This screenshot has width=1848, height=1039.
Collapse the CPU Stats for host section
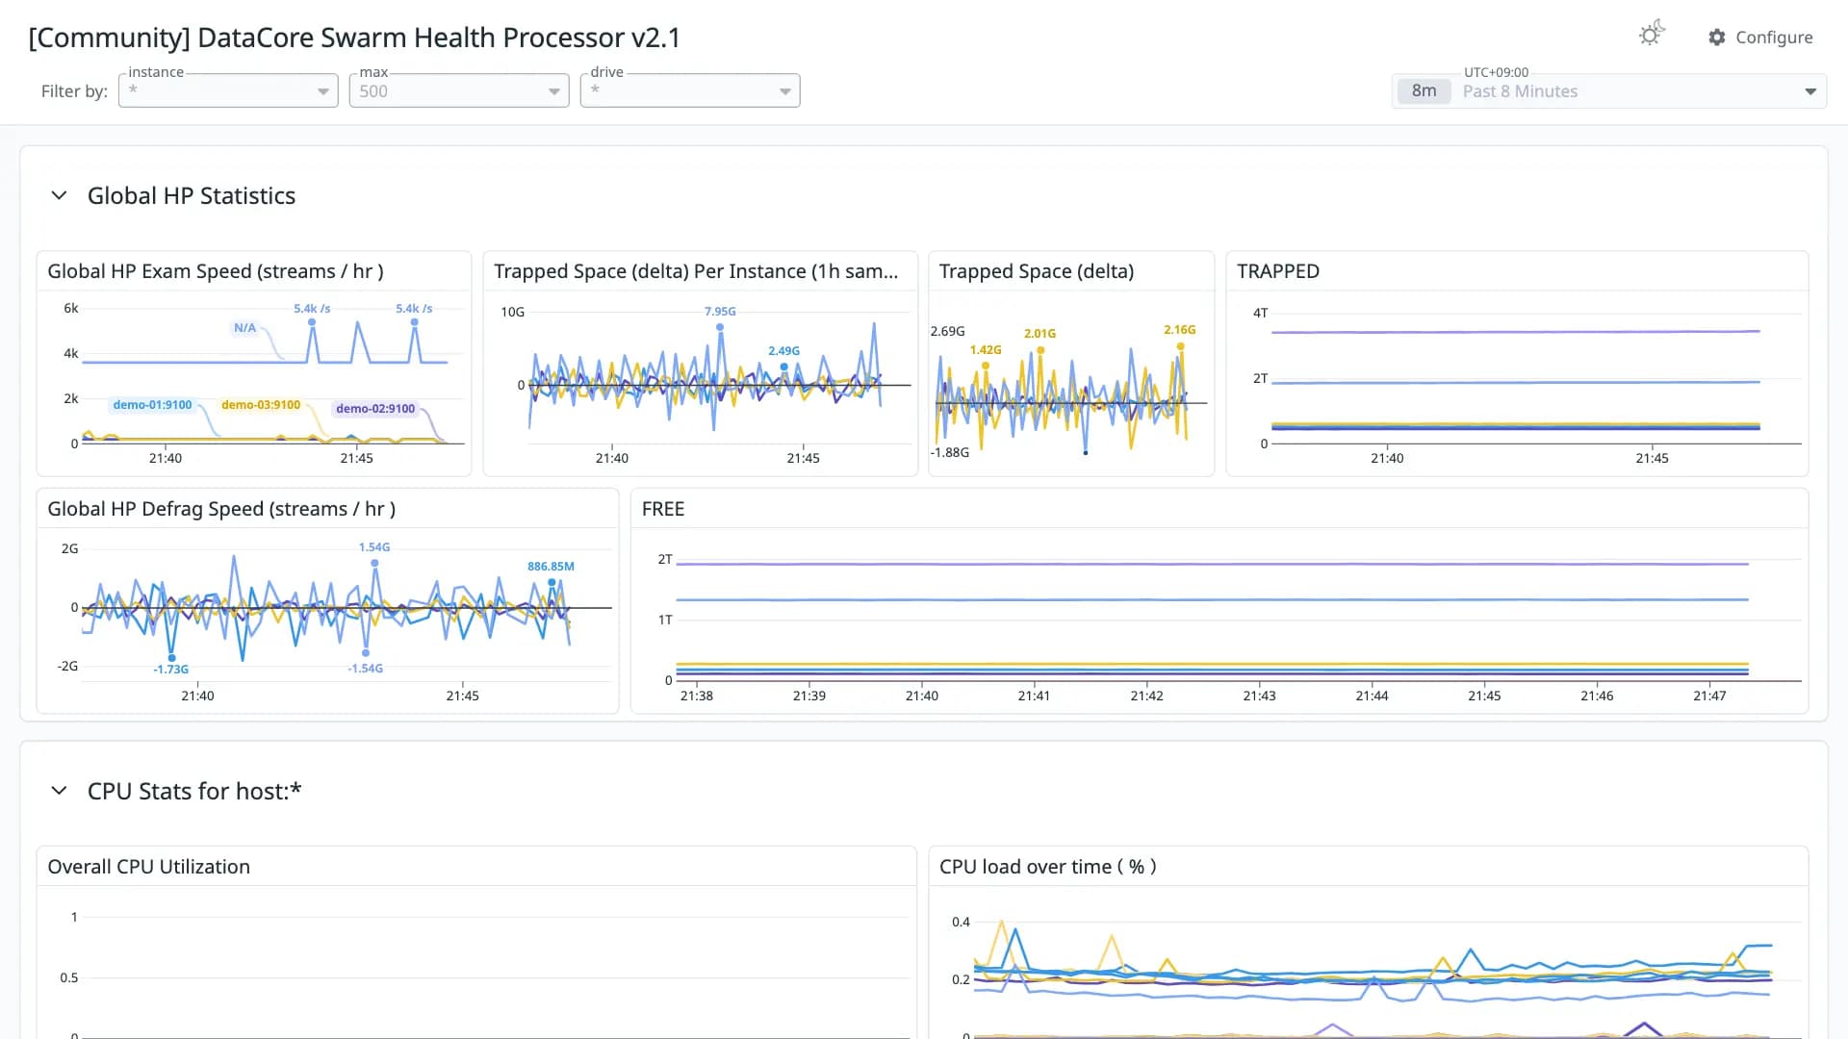click(x=59, y=791)
